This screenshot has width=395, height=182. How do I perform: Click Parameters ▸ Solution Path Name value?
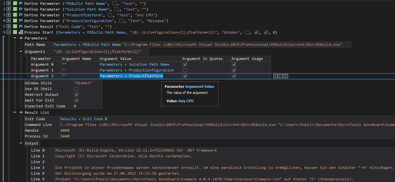[135, 64]
